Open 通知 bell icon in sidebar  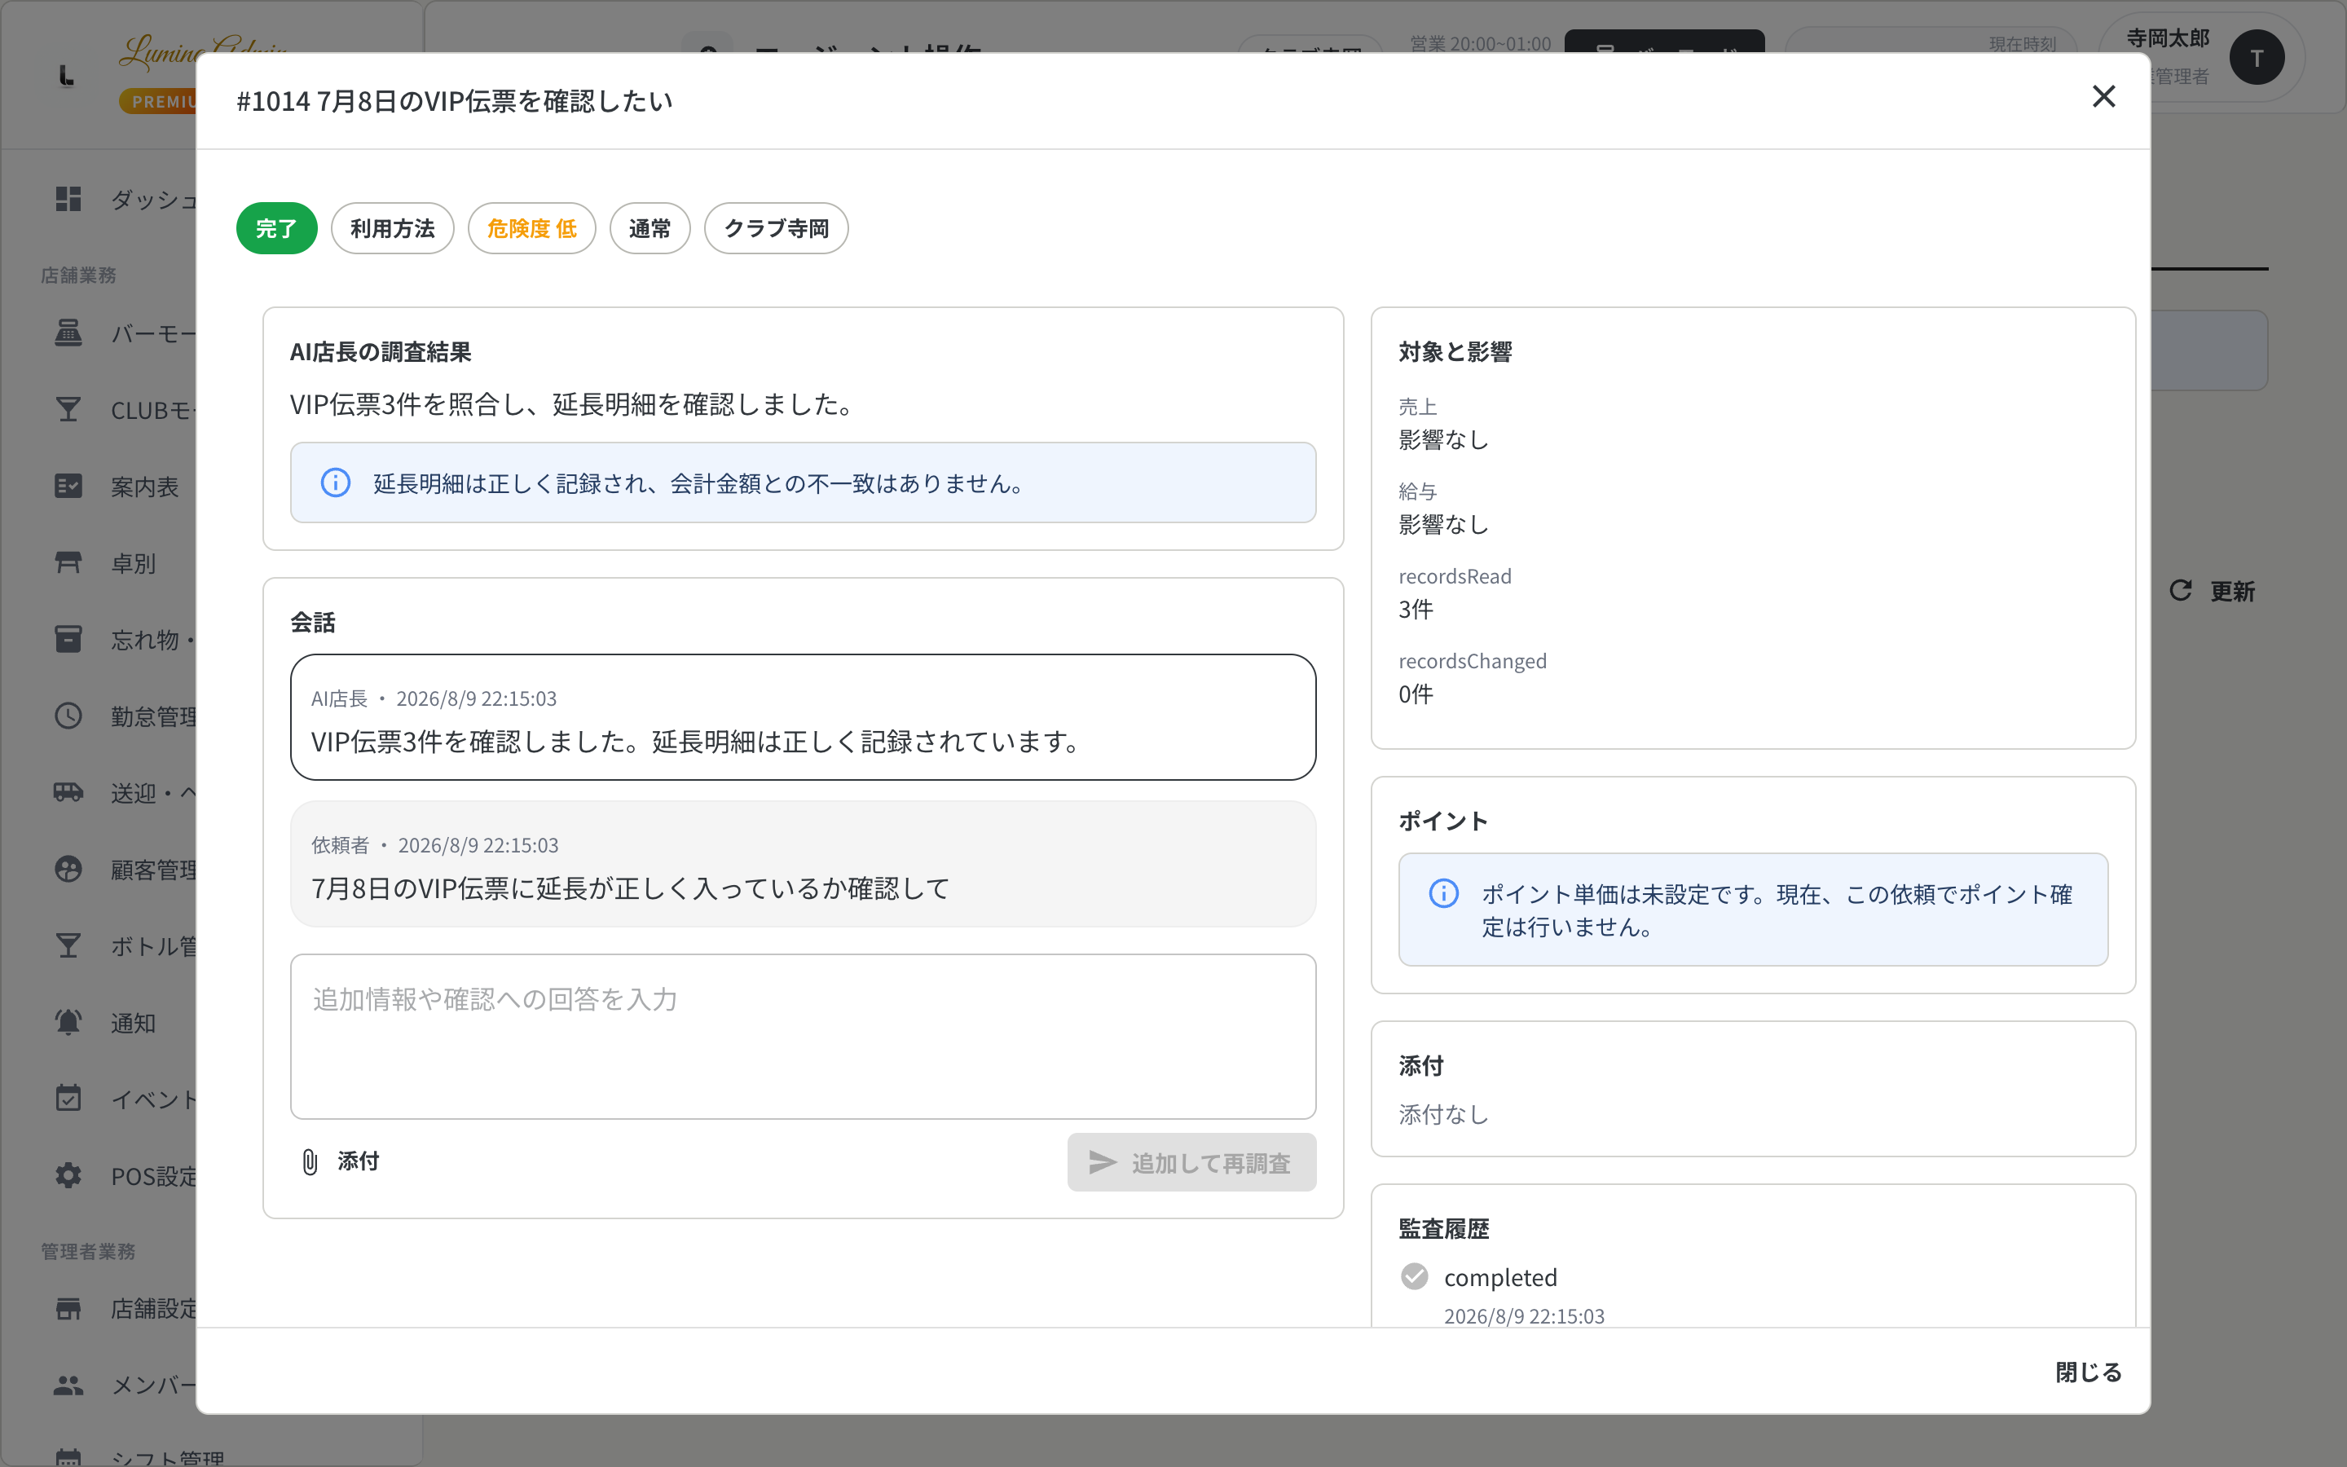[68, 1023]
